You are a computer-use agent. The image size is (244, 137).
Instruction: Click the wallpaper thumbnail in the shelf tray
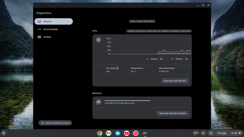tap(196, 133)
